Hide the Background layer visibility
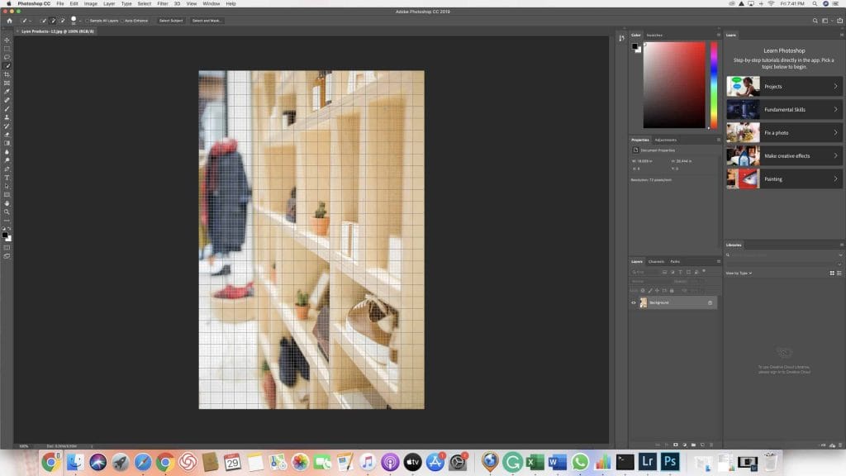This screenshot has height=476, width=846. point(633,302)
